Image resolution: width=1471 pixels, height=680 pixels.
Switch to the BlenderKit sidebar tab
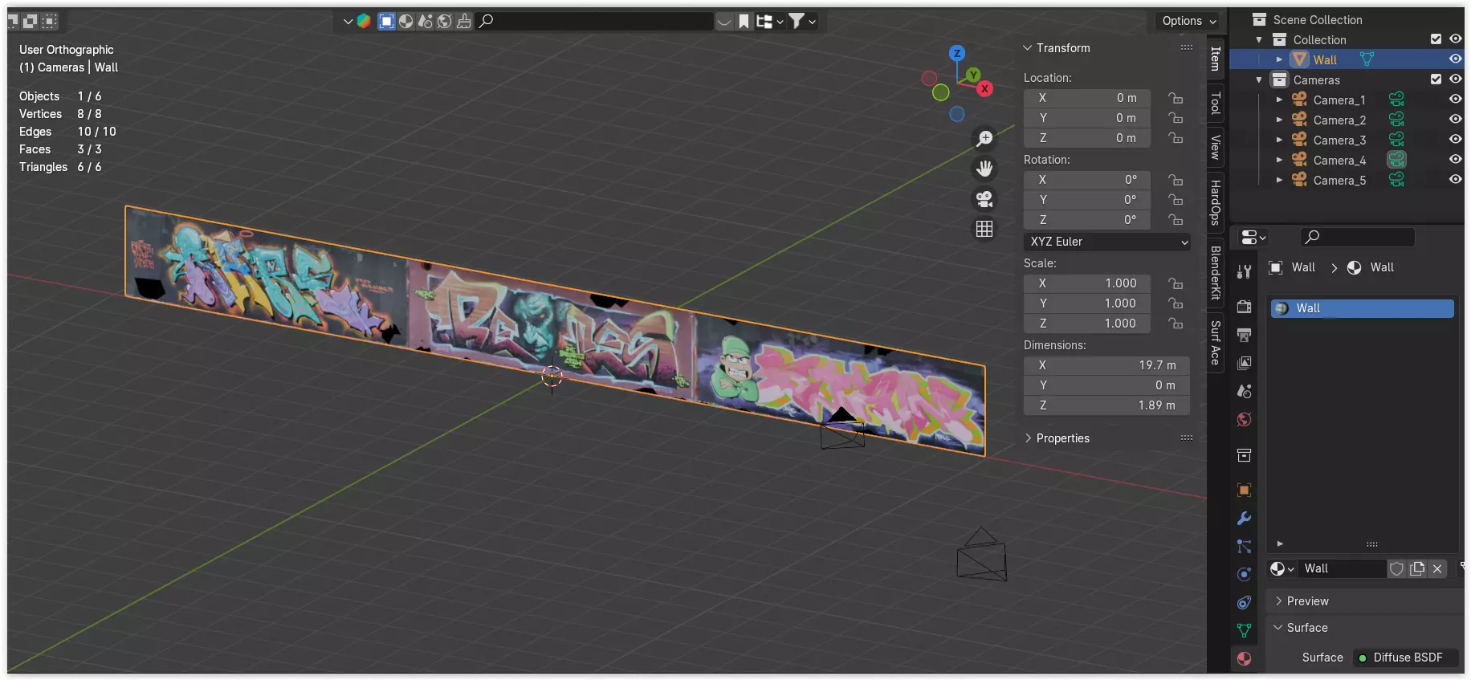[x=1216, y=273]
